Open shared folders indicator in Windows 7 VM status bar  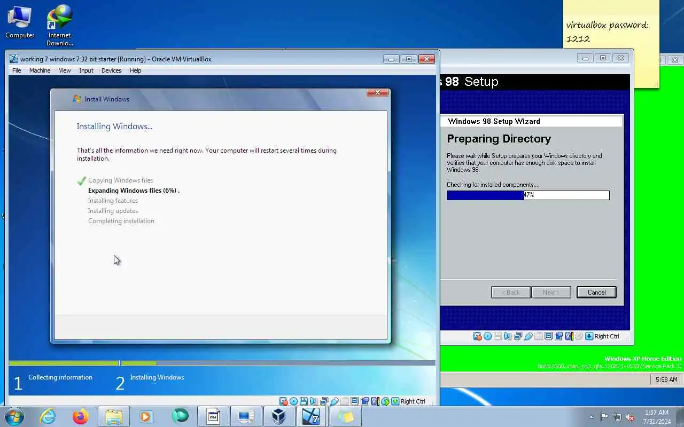pyautogui.click(x=344, y=401)
